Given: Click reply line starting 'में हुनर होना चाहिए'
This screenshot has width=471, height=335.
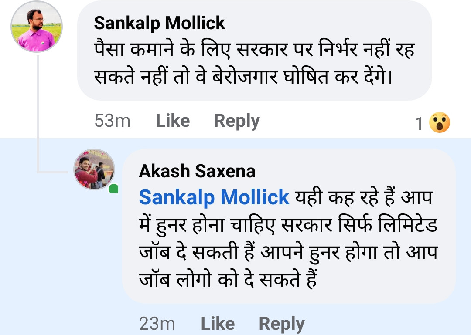Looking at the screenshot, I should [x=288, y=226].
